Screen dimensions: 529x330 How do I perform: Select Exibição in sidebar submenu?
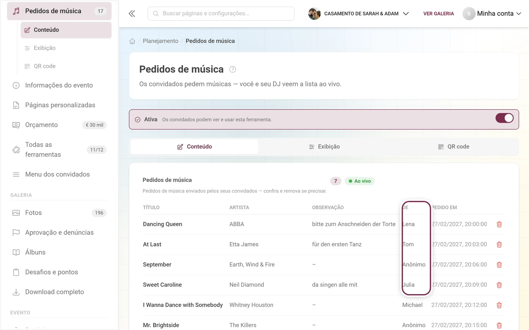[x=66, y=48]
